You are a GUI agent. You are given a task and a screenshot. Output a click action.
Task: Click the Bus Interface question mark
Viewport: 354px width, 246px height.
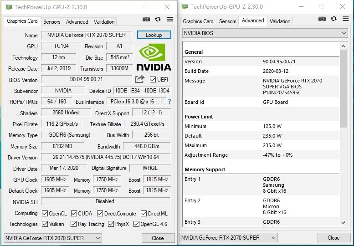(169, 102)
